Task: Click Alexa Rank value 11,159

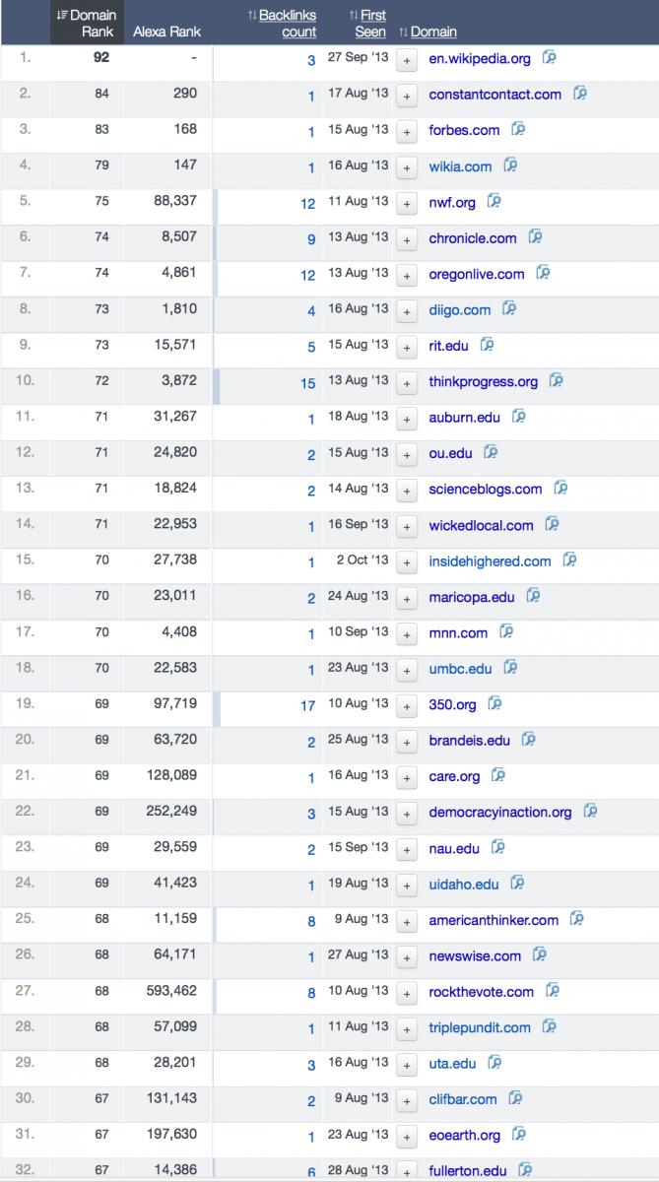Action: 176,918
